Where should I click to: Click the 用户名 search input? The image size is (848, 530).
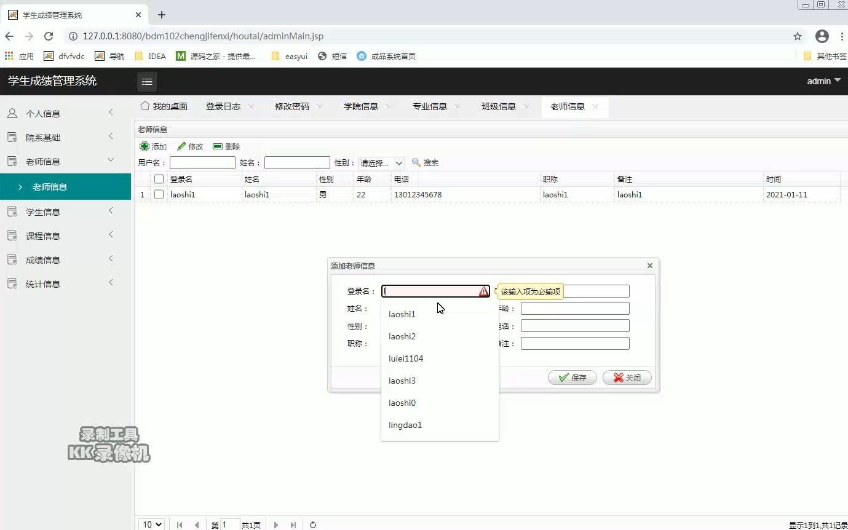pos(202,163)
